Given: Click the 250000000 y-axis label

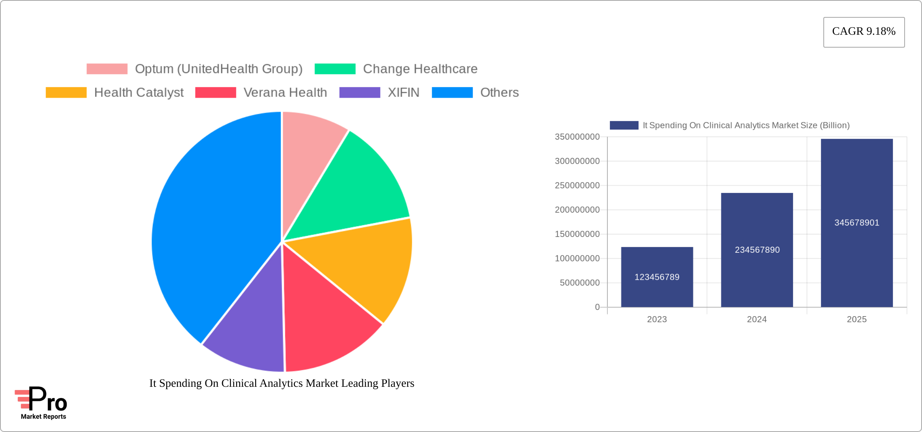Looking at the screenshot, I should [x=577, y=186].
